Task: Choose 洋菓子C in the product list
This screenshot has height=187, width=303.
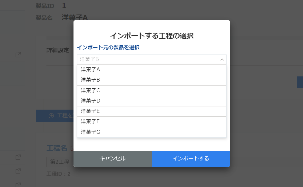Action: (152, 91)
